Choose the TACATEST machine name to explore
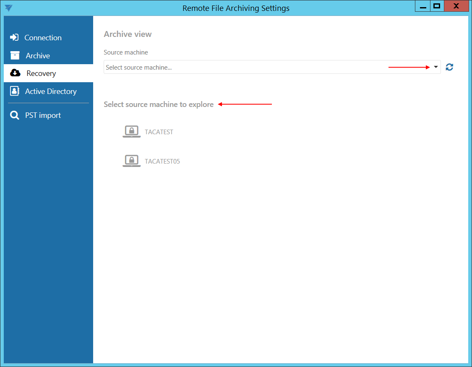This screenshot has width=472, height=367. click(x=159, y=132)
